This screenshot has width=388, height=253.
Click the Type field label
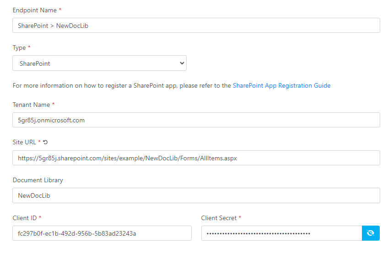point(19,47)
